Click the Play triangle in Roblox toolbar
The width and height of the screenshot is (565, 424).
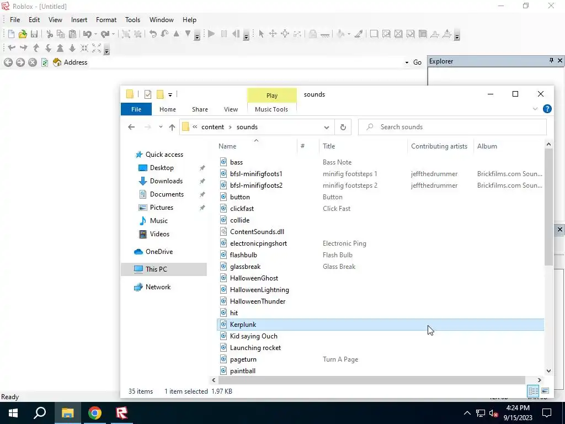click(x=211, y=34)
